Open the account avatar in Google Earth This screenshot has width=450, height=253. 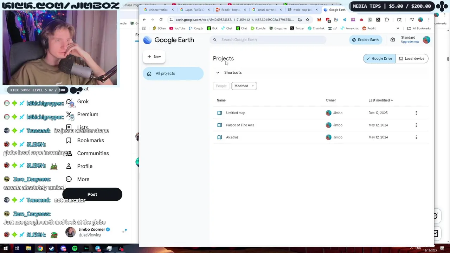(426, 40)
